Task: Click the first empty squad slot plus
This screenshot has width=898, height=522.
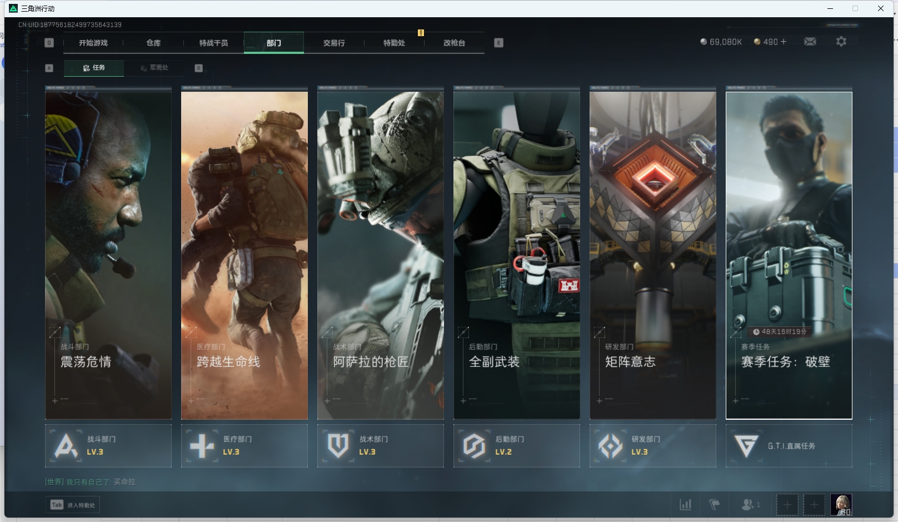Action: coord(787,505)
